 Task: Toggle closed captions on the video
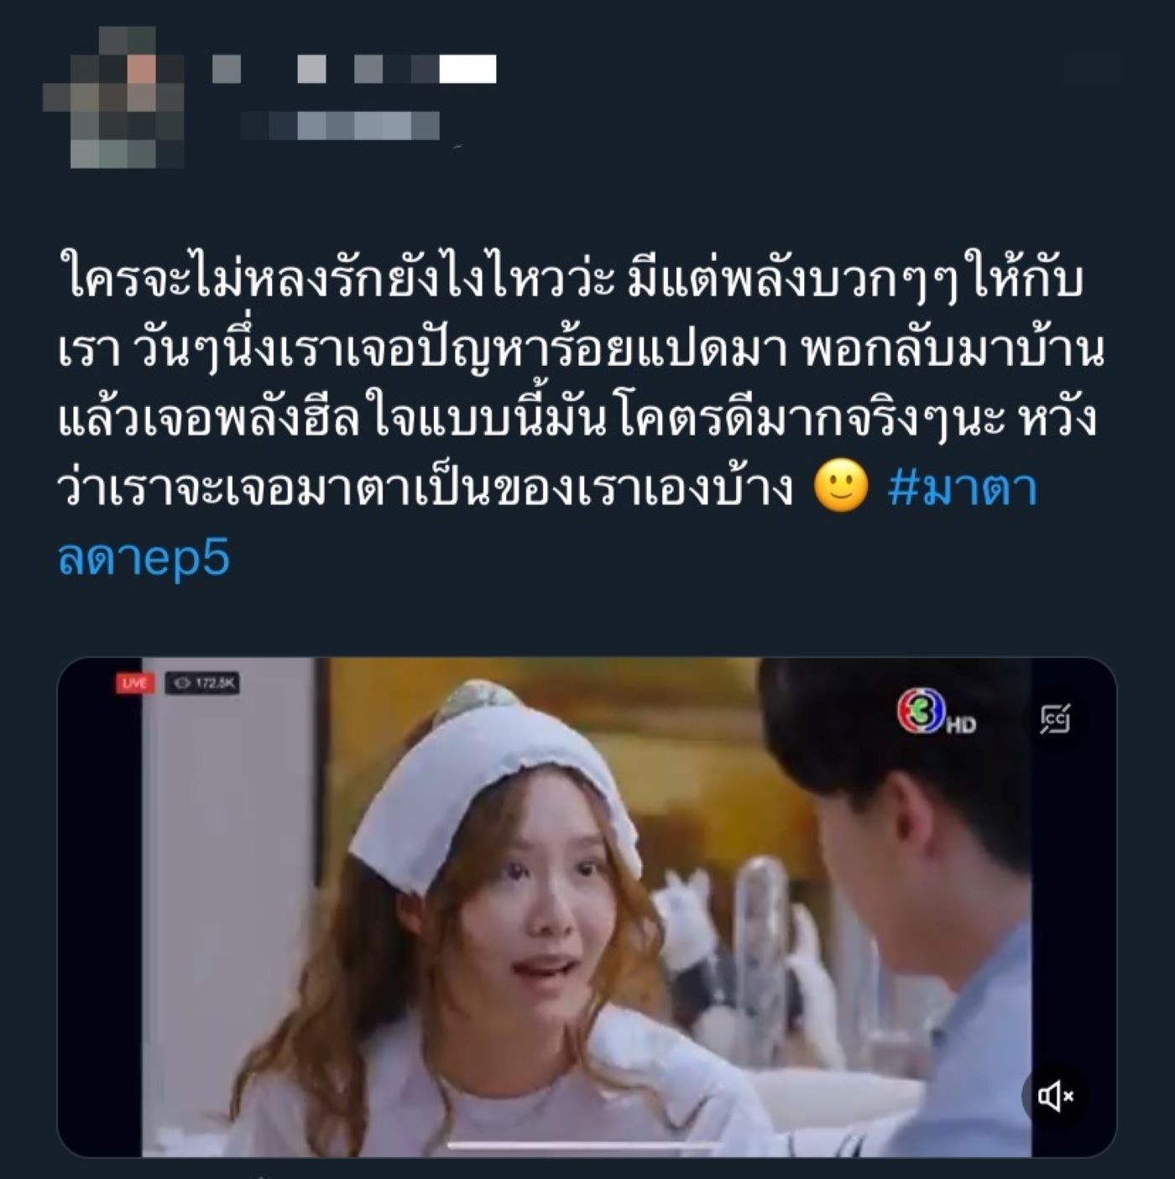(x=1056, y=719)
